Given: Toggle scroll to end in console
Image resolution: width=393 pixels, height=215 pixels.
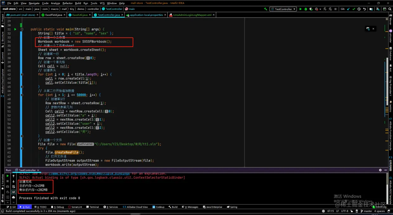Looking at the screenshot, I should click(13, 192).
